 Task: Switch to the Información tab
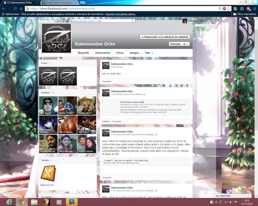(x=103, y=53)
